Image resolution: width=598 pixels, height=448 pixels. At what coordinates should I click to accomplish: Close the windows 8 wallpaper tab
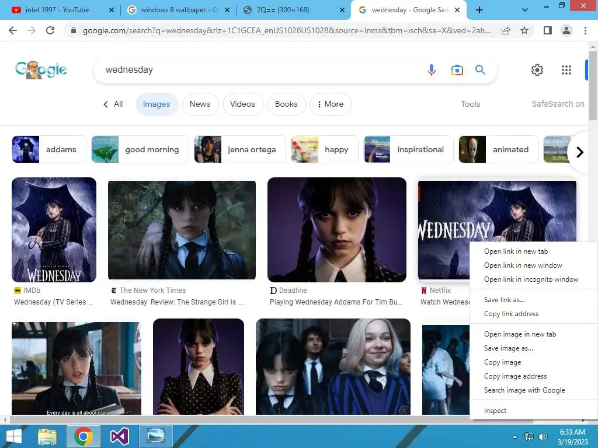click(x=227, y=10)
